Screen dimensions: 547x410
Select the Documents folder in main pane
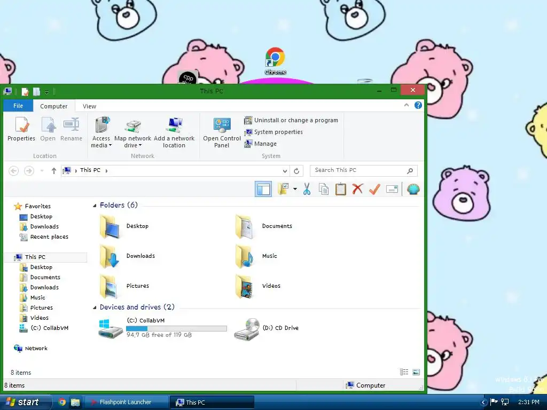tap(263, 226)
